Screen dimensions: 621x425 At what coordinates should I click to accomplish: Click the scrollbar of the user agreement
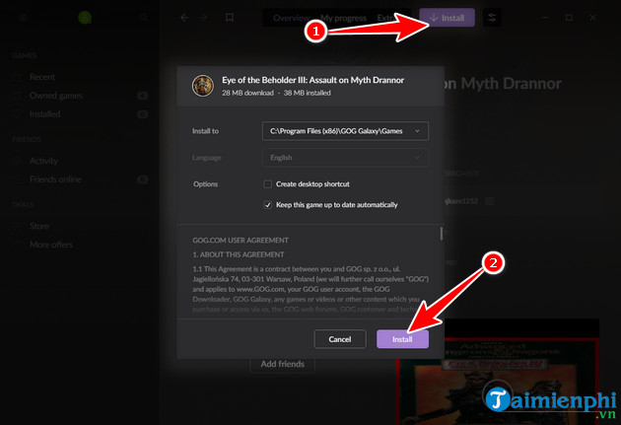442,234
